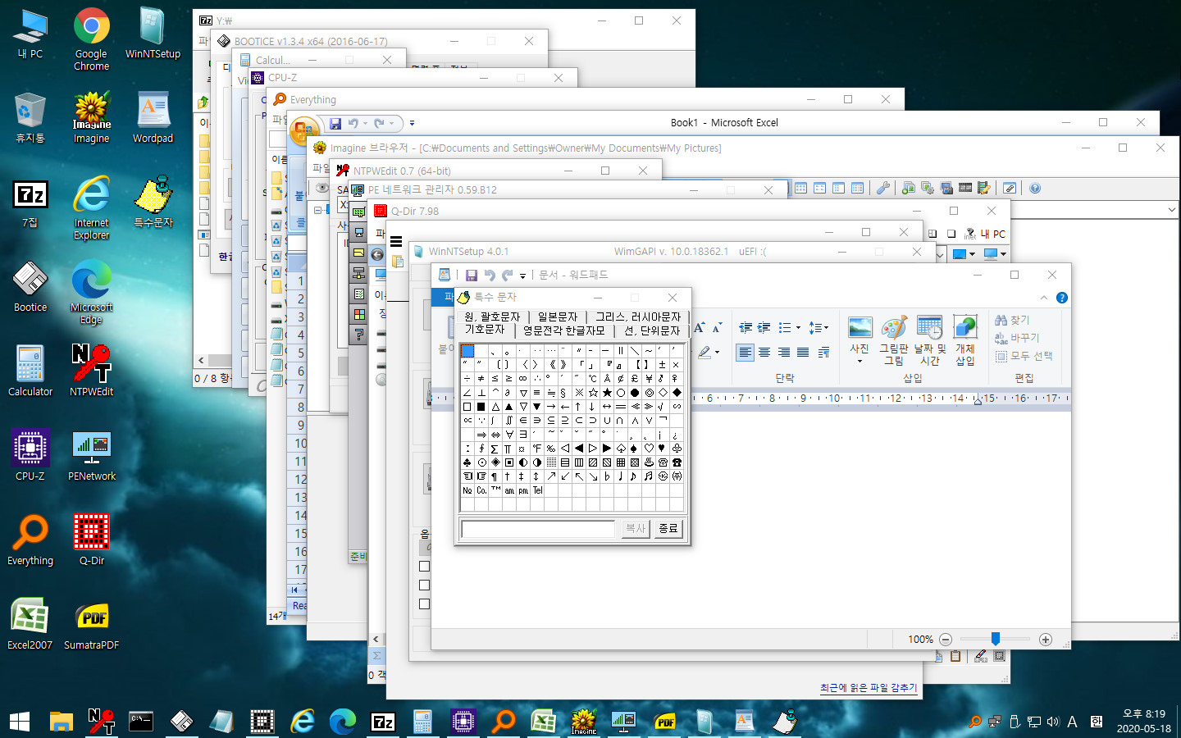The height and width of the screenshot is (738, 1181).
Task: Grow font size in WordPad ribbon
Action: 700,328
